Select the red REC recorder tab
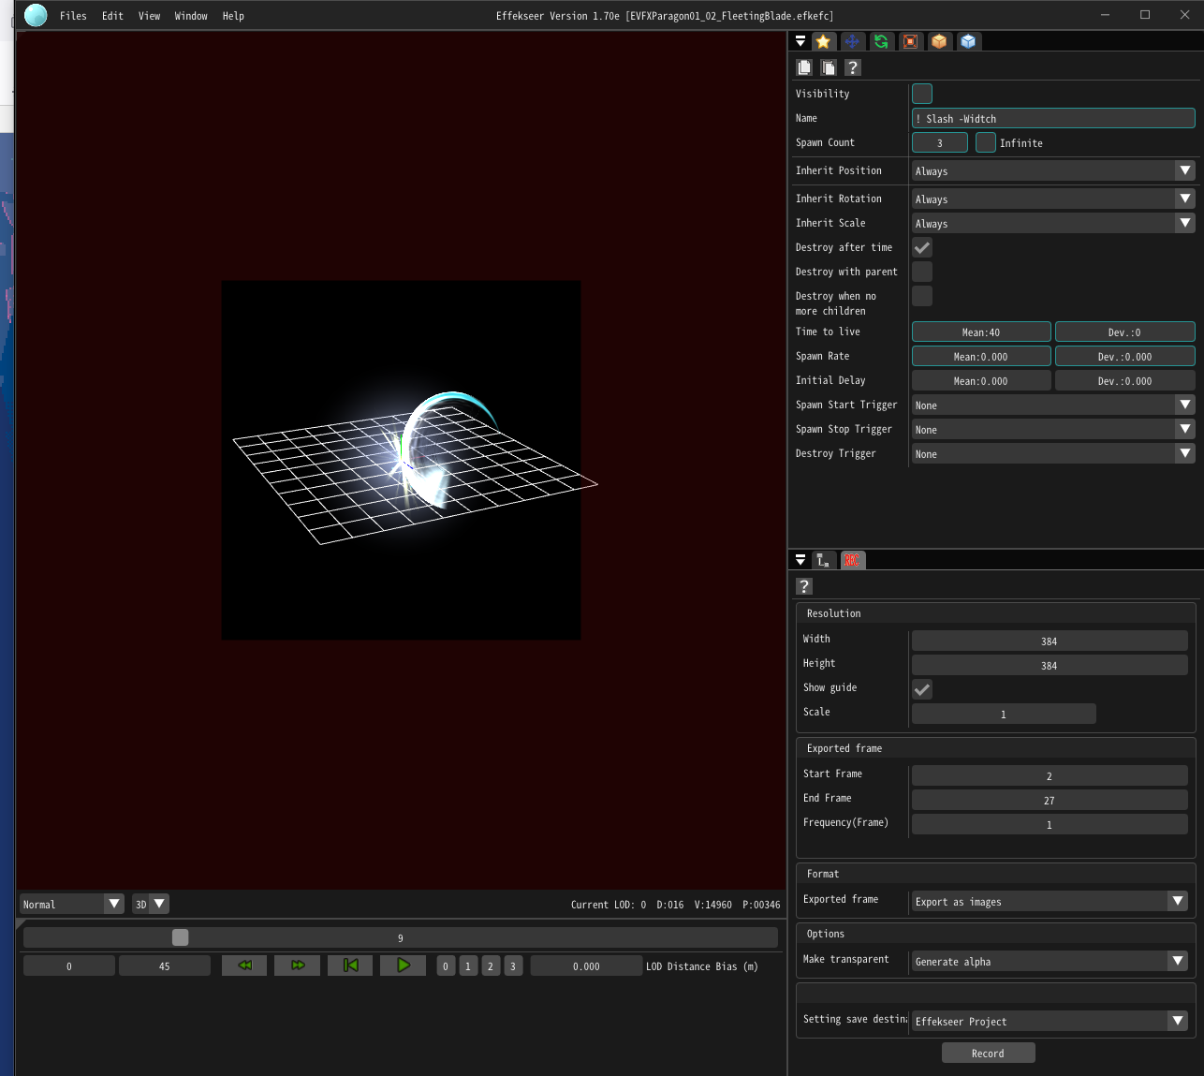The width and height of the screenshot is (1204, 1076). coord(853,560)
